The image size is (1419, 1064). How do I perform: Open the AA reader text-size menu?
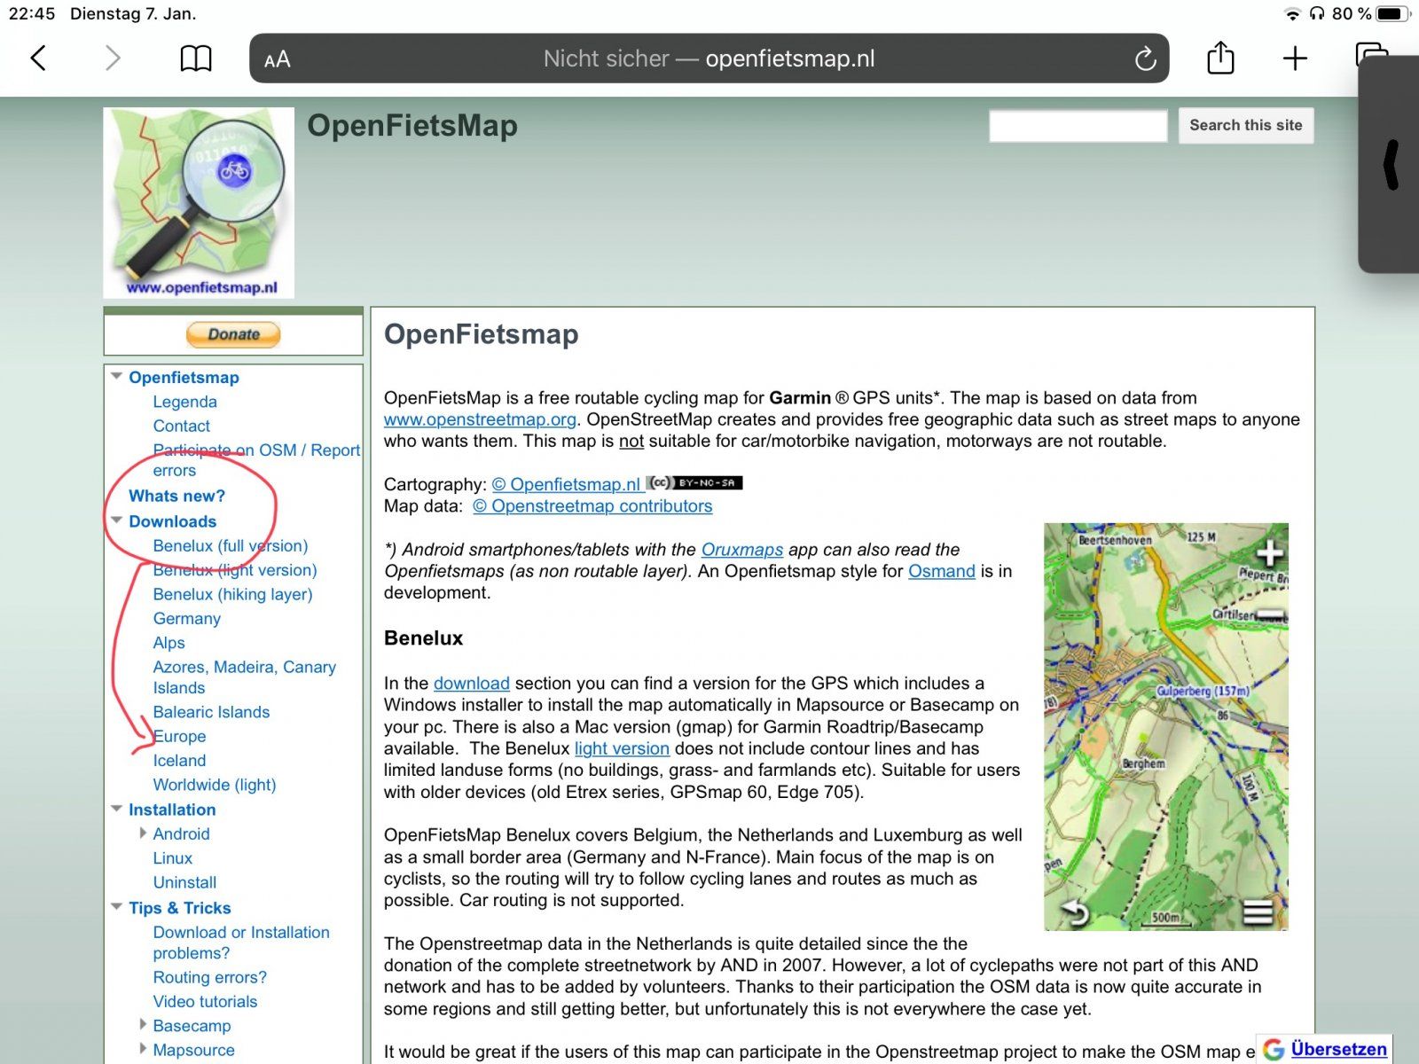pos(278,59)
